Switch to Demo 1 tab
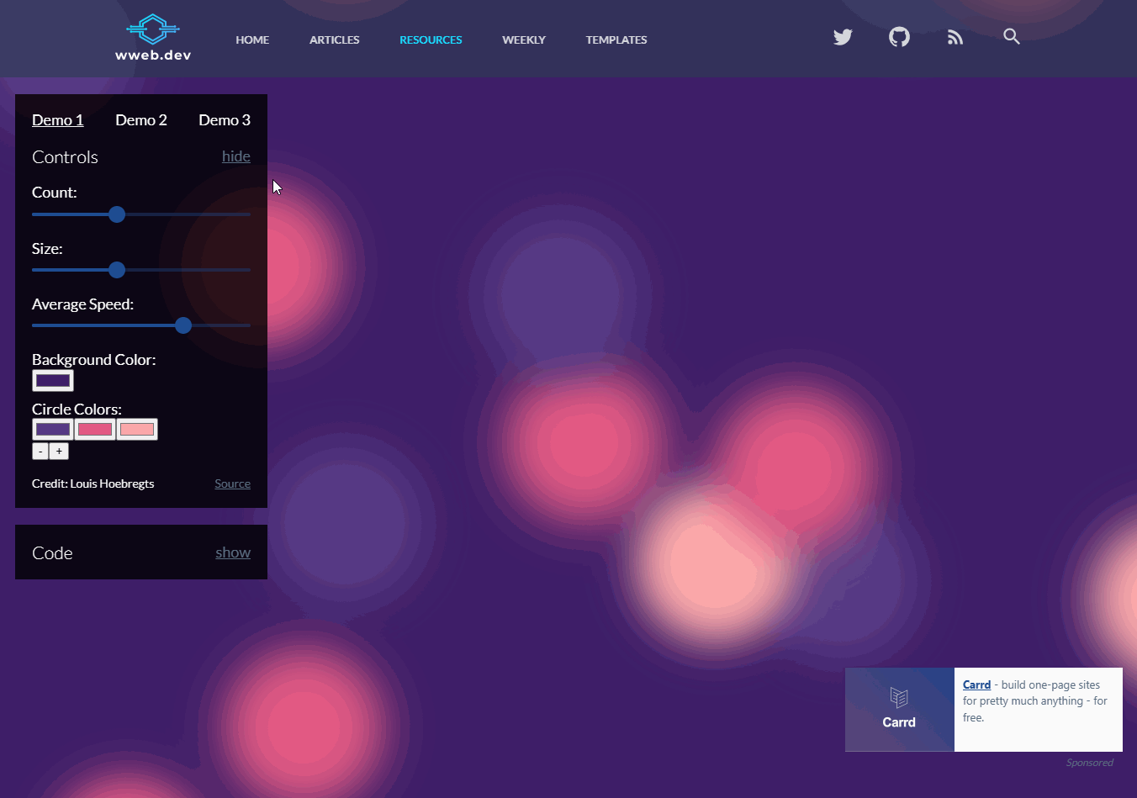 point(58,120)
